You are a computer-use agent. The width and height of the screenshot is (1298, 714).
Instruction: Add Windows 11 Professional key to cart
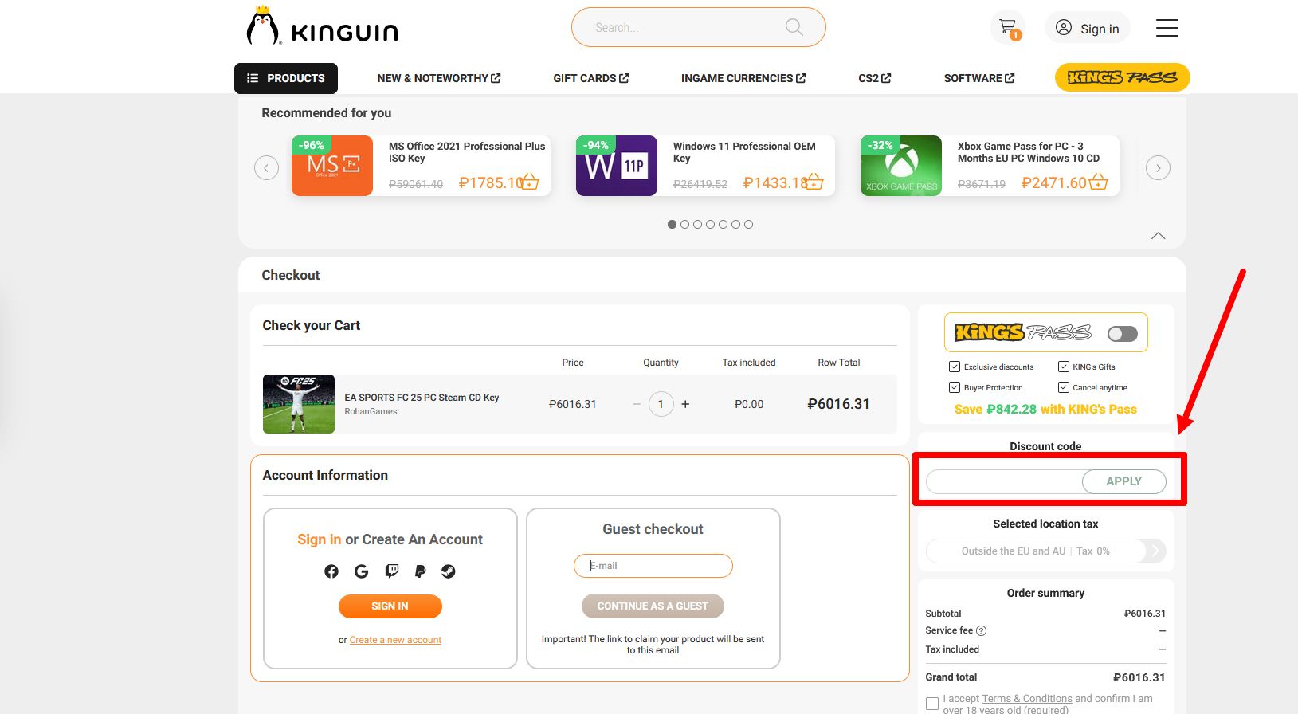(814, 182)
